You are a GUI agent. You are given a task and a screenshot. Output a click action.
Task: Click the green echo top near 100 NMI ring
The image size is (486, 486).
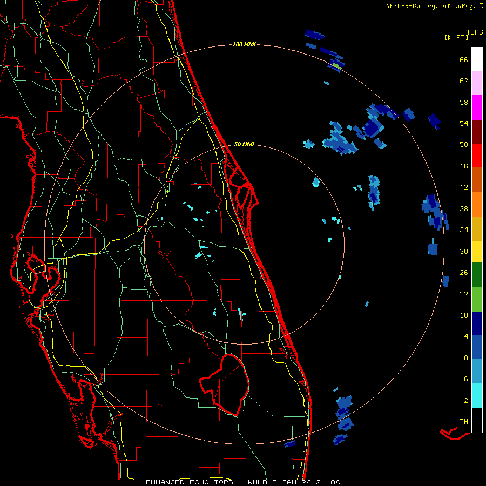(x=337, y=66)
